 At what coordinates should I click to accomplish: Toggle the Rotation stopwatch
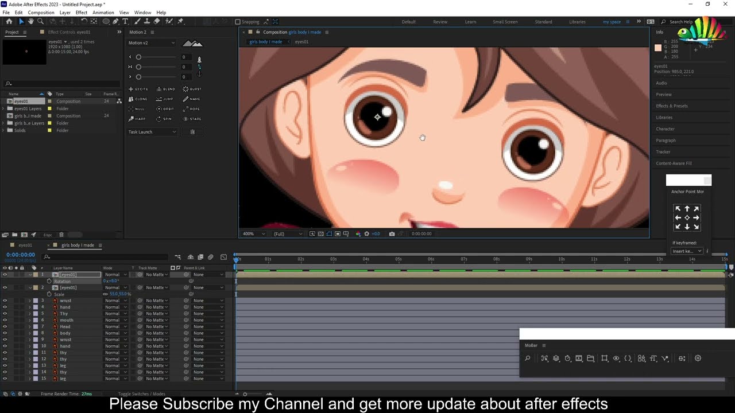coord(49,281)
